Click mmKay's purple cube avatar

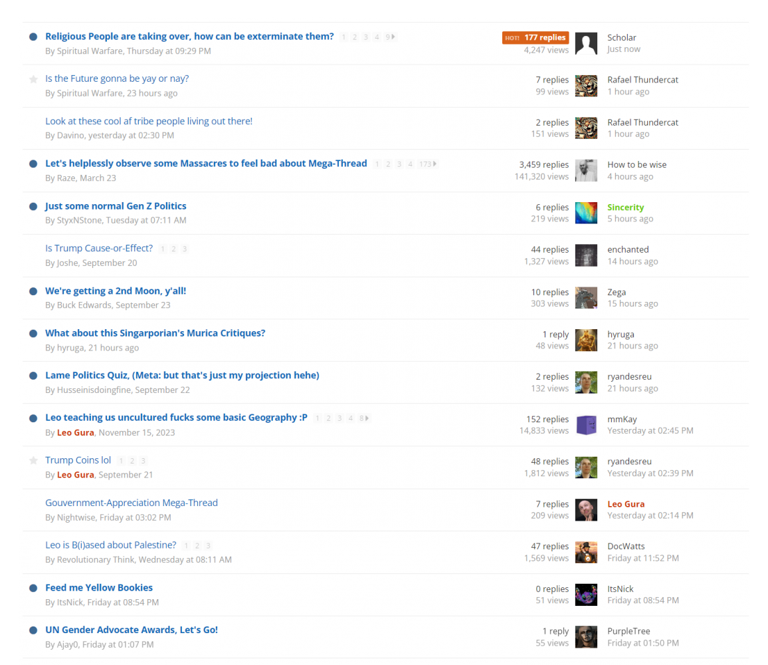point(586,425)
